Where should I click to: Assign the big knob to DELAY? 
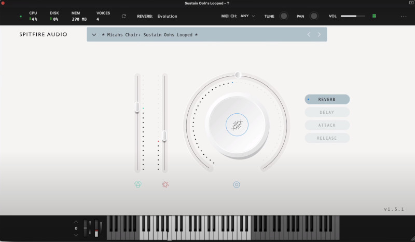(327, 112)
